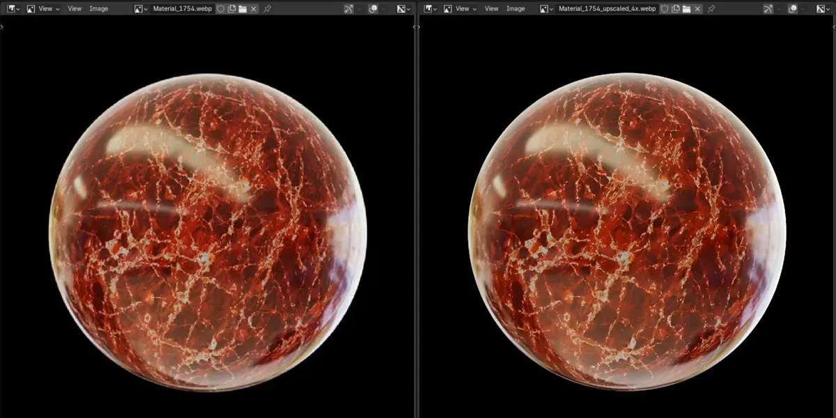Toggle overlays in left image editor
This screenshot has width=836, height=418.
pos(373,8)
